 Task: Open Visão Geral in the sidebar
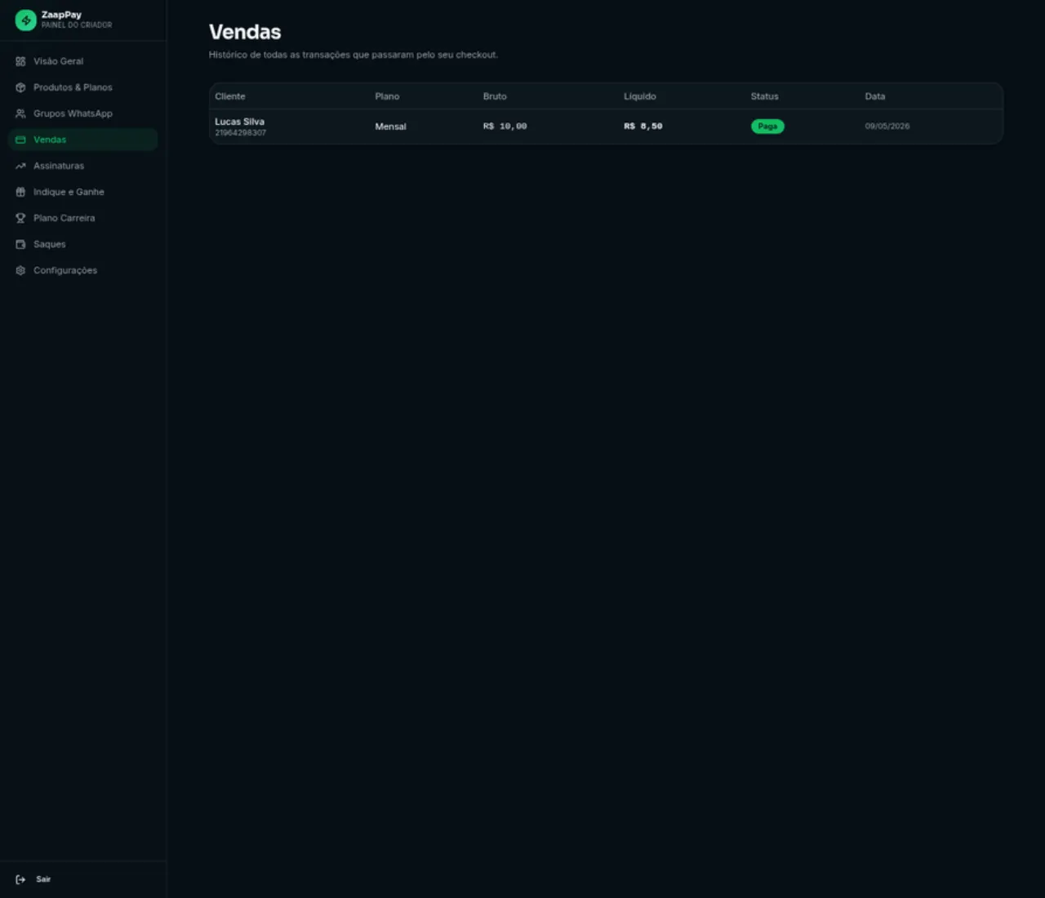coord(82,61)
